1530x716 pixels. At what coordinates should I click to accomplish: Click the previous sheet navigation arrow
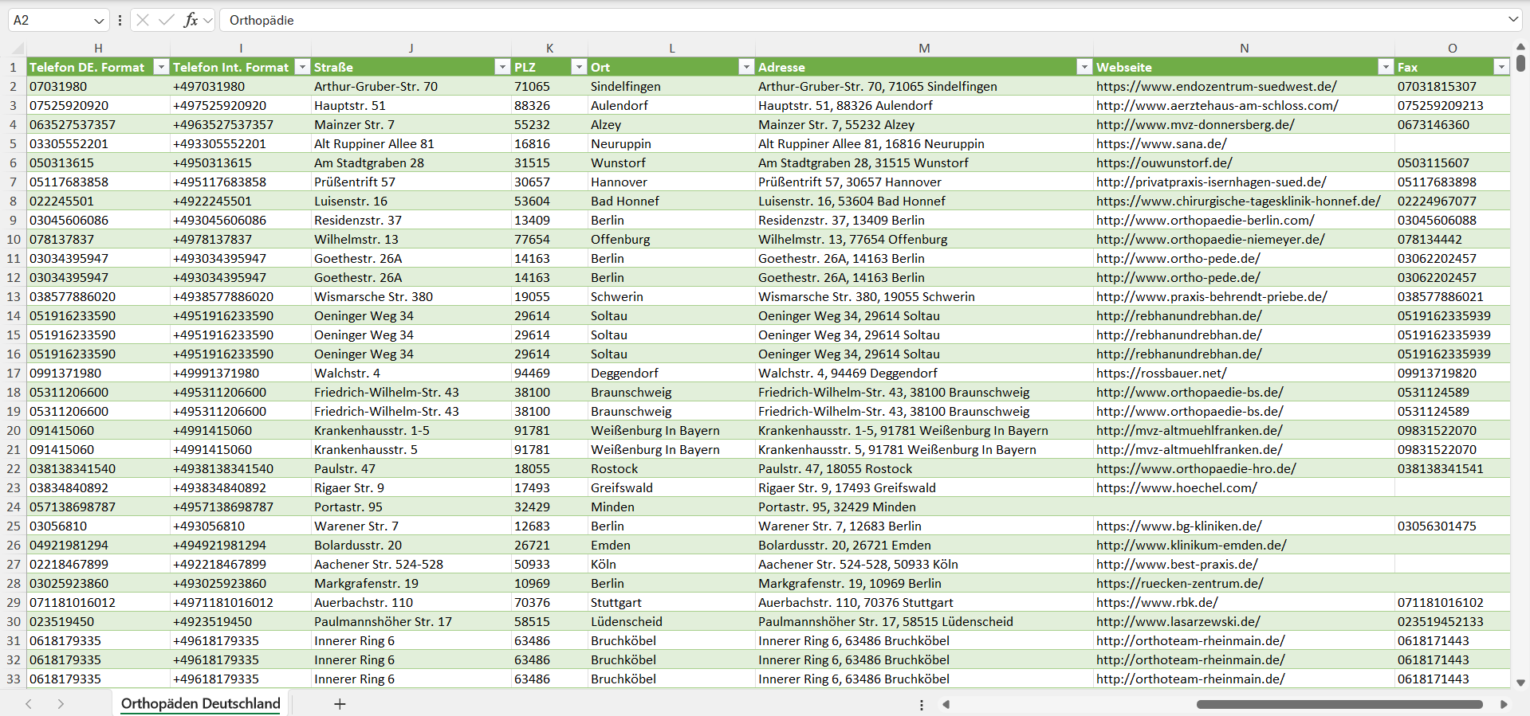(x=29, y=704)
